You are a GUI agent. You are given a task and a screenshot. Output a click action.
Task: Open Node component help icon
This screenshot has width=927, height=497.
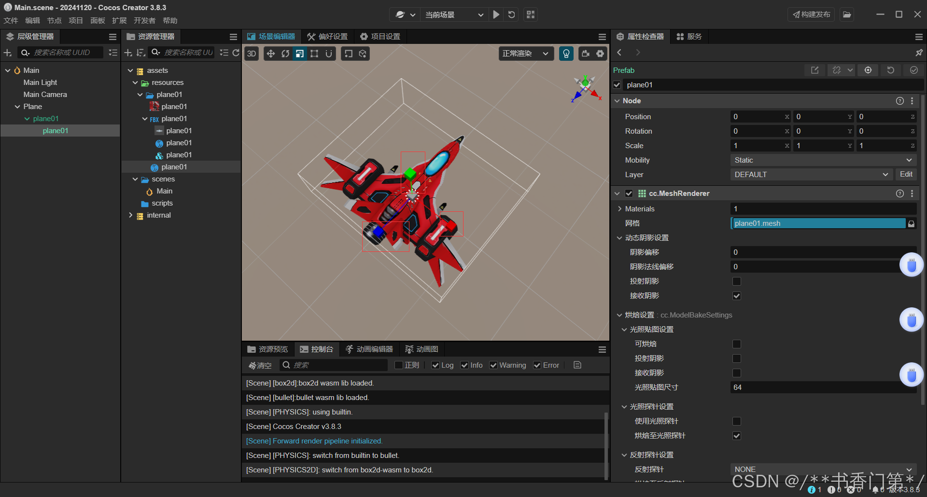point(900,101)
